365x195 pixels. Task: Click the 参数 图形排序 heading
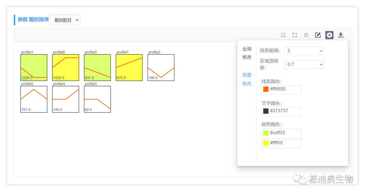[x=33, y=20]
